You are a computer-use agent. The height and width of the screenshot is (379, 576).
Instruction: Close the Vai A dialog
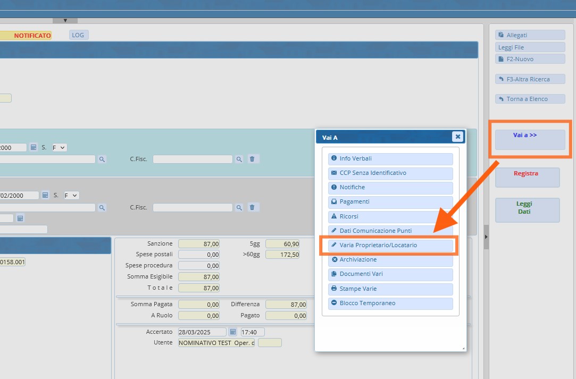458,137
